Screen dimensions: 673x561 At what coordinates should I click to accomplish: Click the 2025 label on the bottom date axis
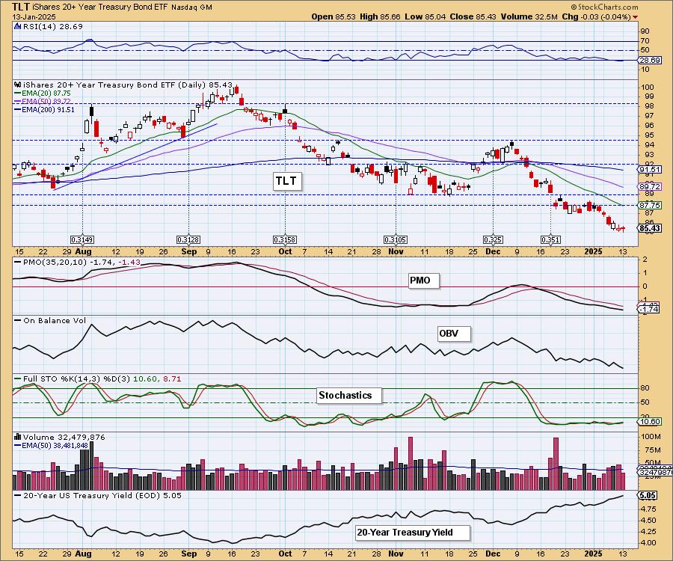point(594,554)
